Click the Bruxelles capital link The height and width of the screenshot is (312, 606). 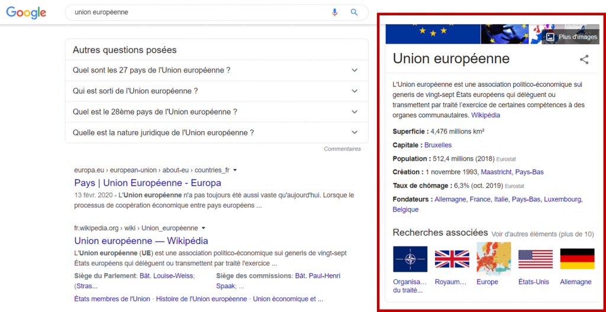pyautogui.click(x=438, y=145)
